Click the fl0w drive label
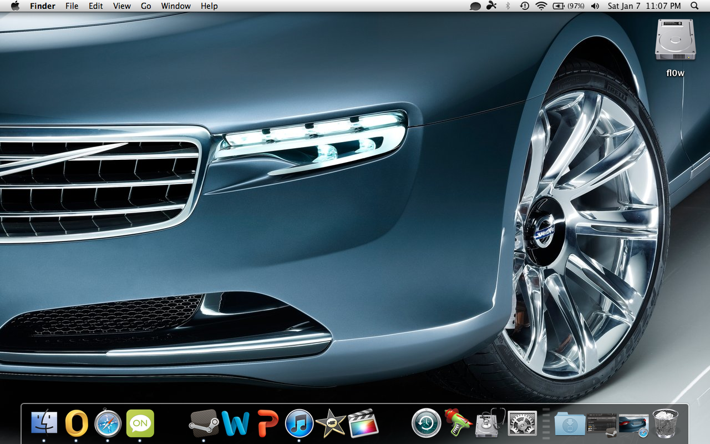 675,73
